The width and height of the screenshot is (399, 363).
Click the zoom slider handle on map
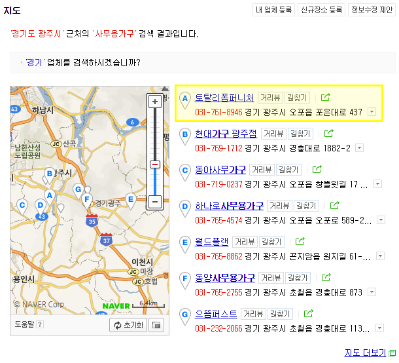(155, 164)
